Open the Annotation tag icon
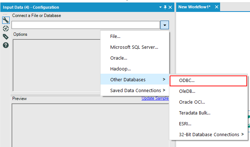The width and height of the screenshot is (250, 147). point(6,37)
